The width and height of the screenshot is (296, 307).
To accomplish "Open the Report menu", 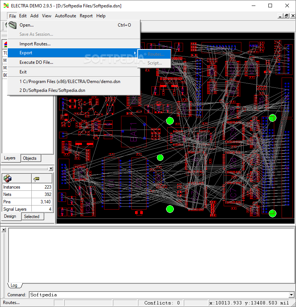I will coord(86,16).
